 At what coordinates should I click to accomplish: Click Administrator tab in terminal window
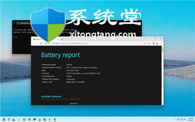(x=24, y=23)
